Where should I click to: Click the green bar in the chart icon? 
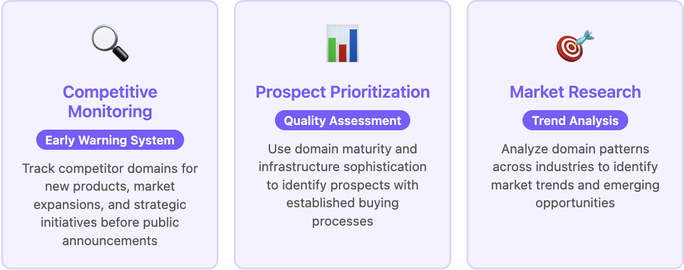click(332, 49)
